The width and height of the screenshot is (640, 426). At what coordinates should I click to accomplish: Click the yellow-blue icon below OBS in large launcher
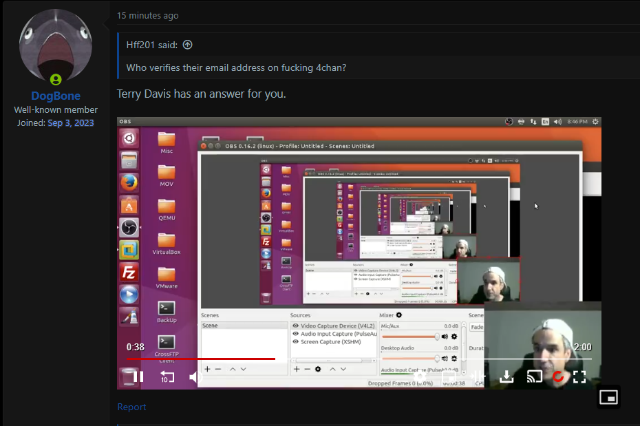tap(129, 250)
